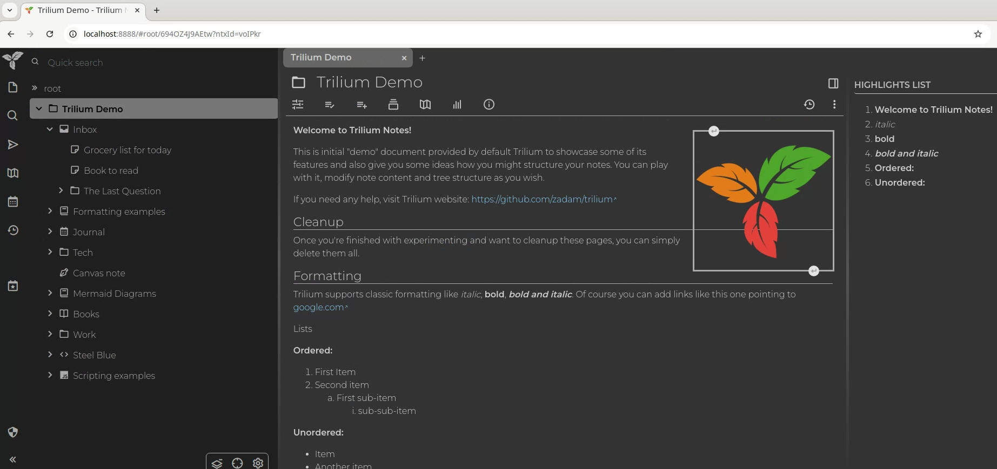Open Note Map ribbon icon

pos(425,105)
